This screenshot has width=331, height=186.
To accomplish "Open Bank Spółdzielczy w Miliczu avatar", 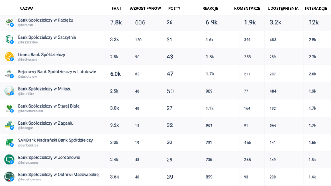I will tap(9, 91).
